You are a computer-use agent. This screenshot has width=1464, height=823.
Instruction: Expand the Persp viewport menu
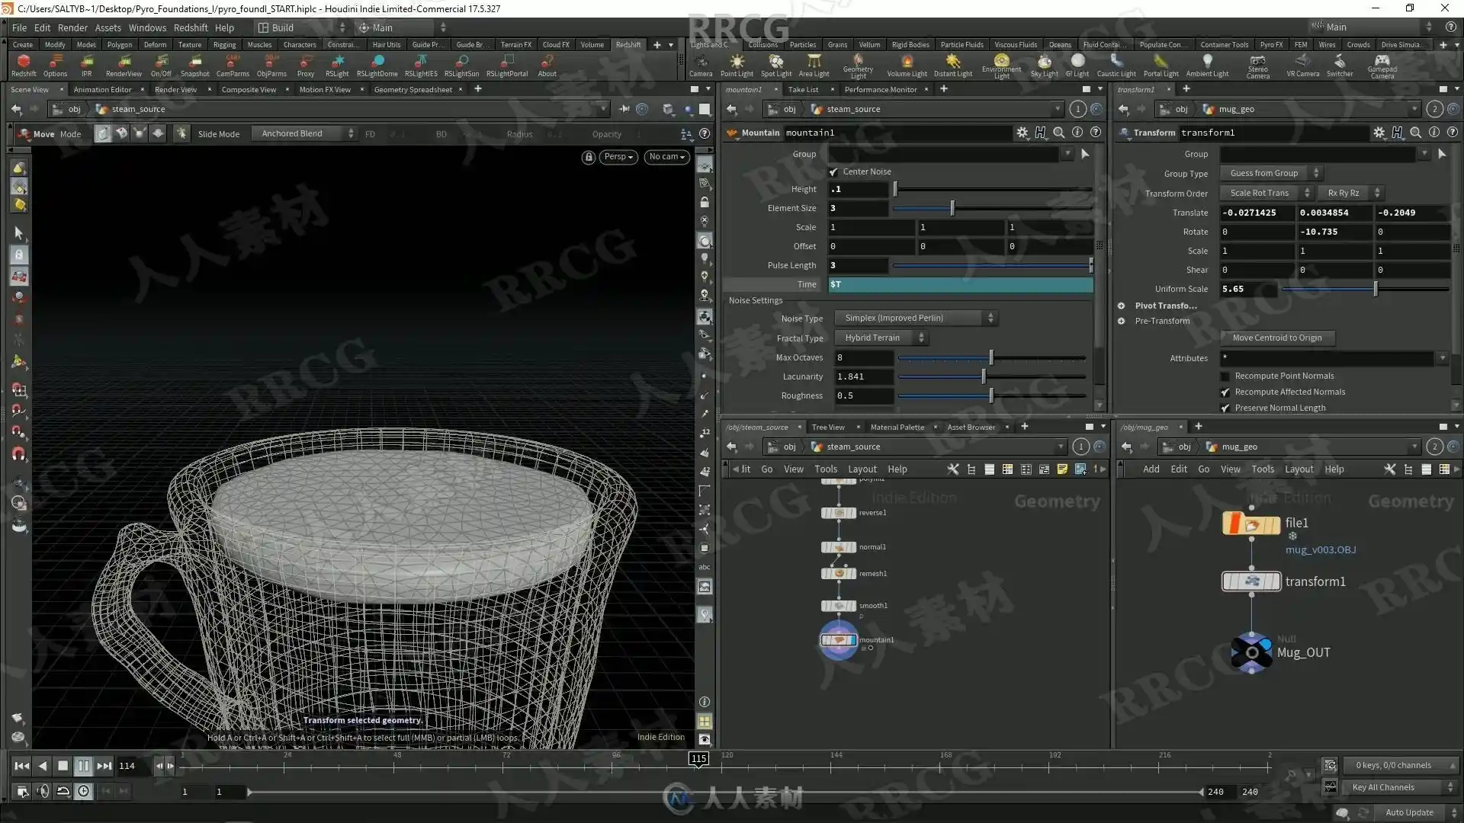[618, 157]
